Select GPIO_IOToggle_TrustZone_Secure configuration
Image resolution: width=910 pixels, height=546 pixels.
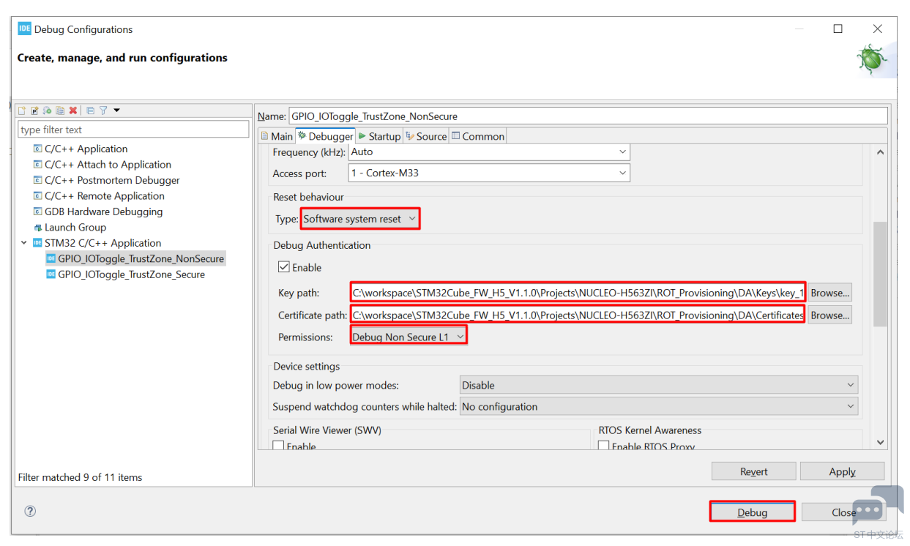coord(125,274)
